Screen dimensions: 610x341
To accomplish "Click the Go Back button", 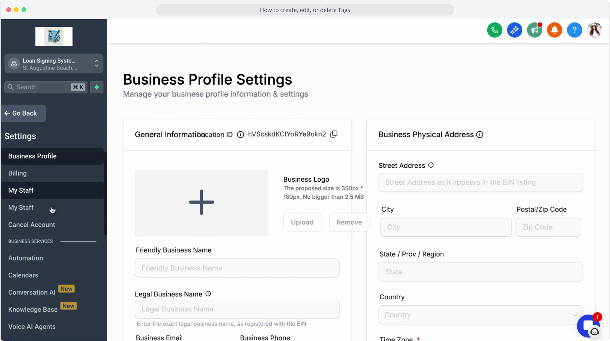I will (x=24, y=113).
